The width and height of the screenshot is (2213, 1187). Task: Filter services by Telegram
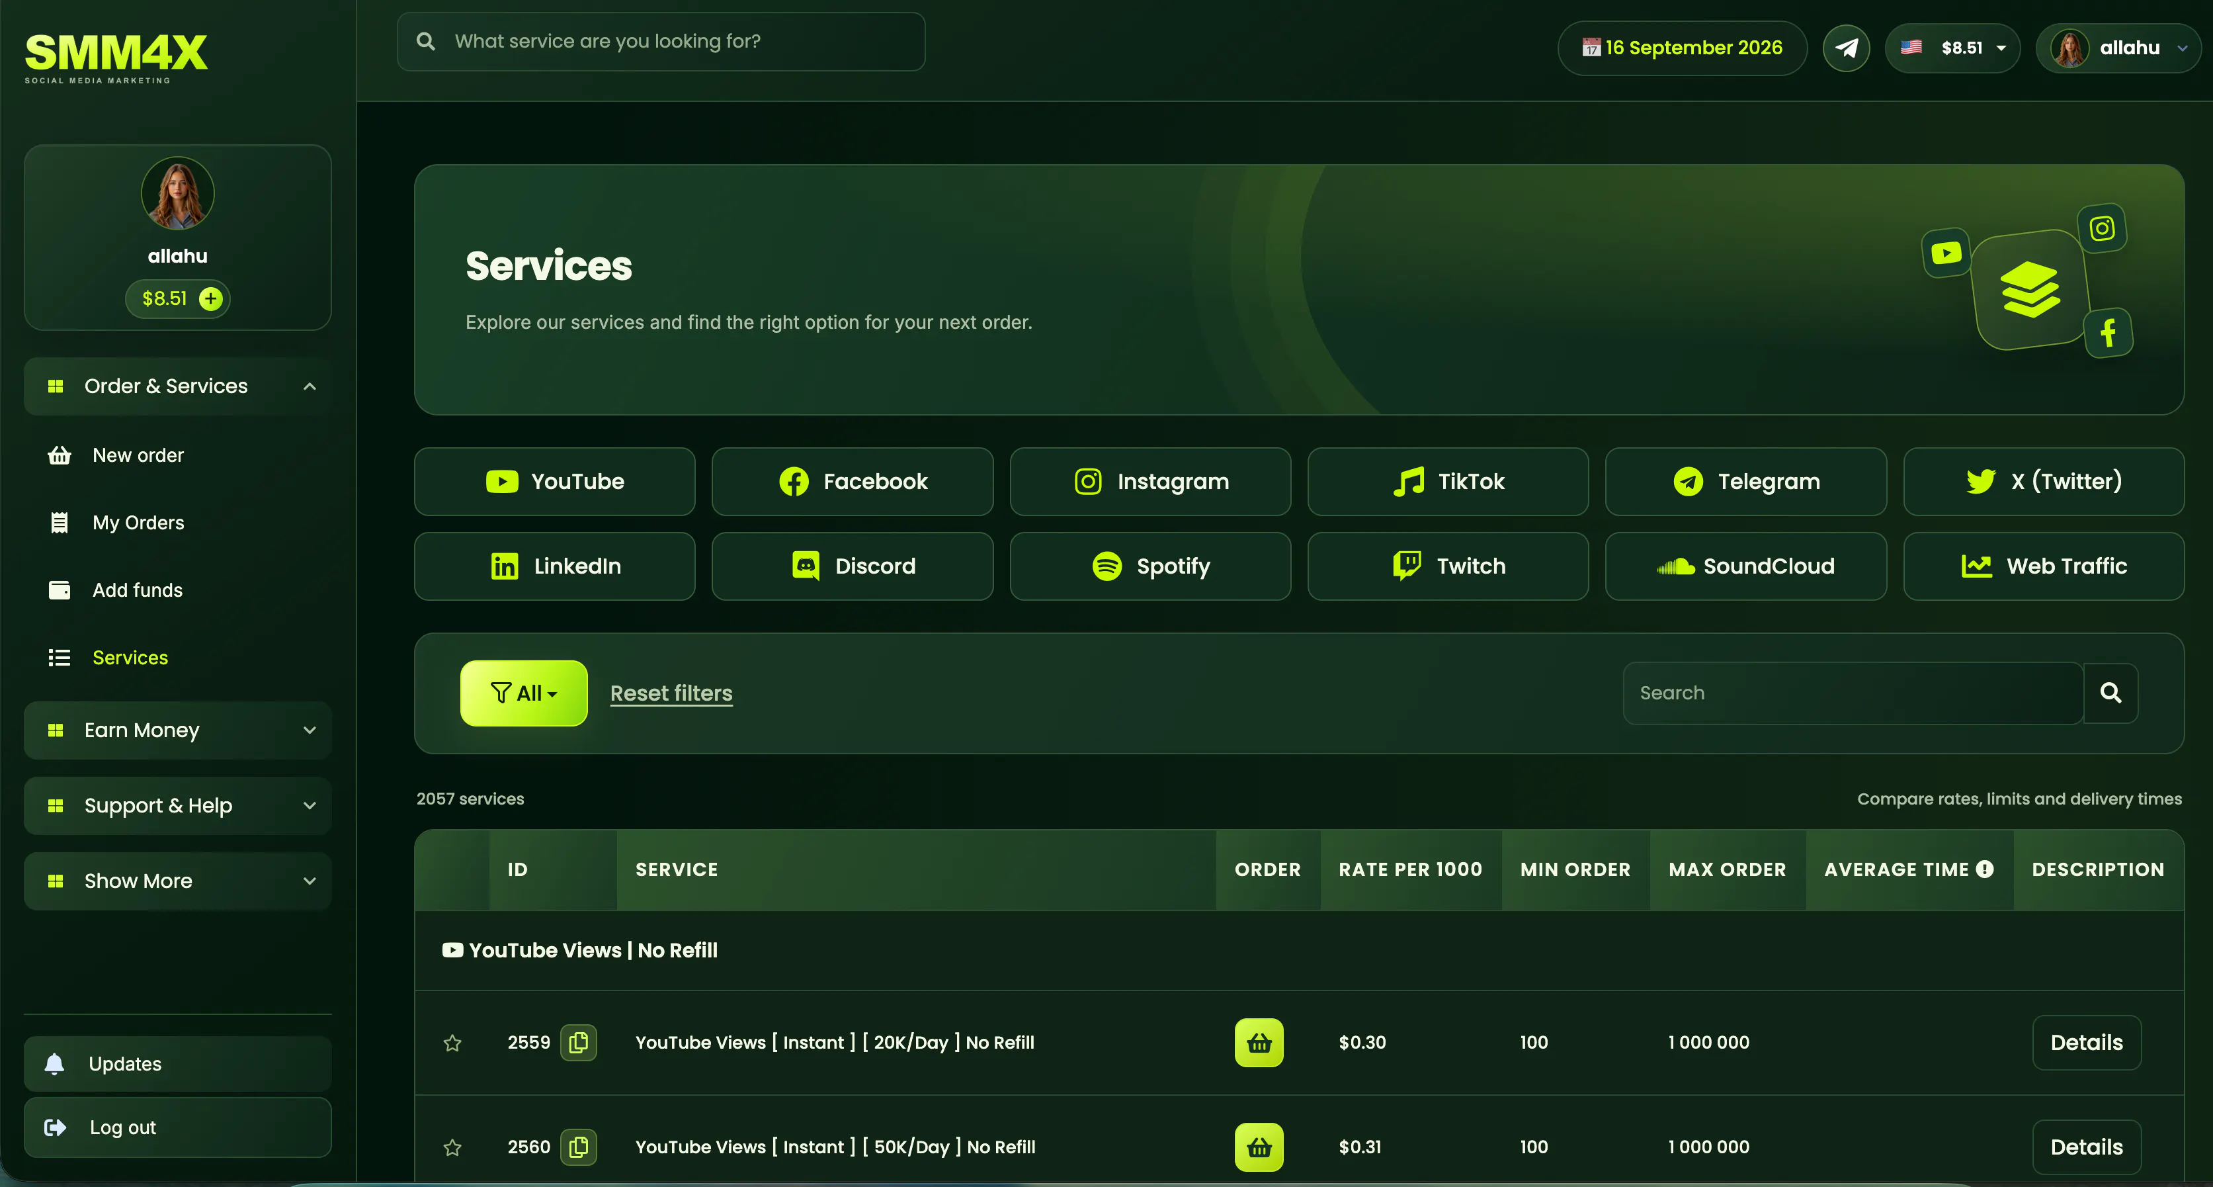point(1745,481)
